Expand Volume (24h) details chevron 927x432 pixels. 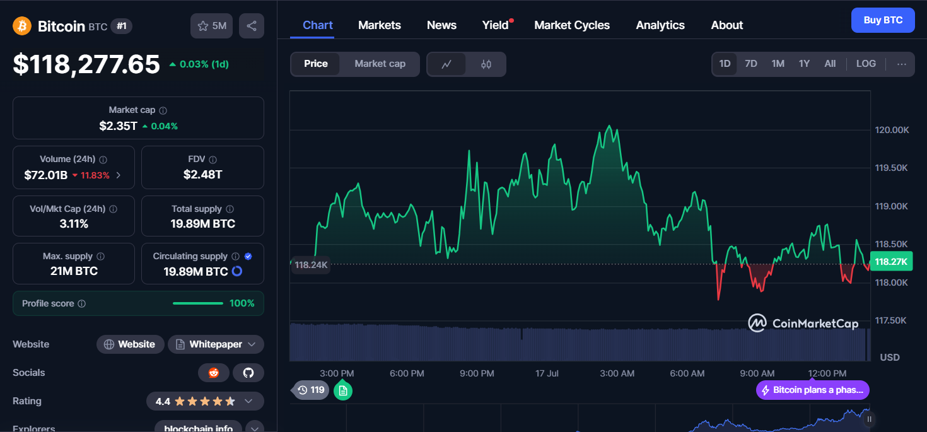click(119, 175)
